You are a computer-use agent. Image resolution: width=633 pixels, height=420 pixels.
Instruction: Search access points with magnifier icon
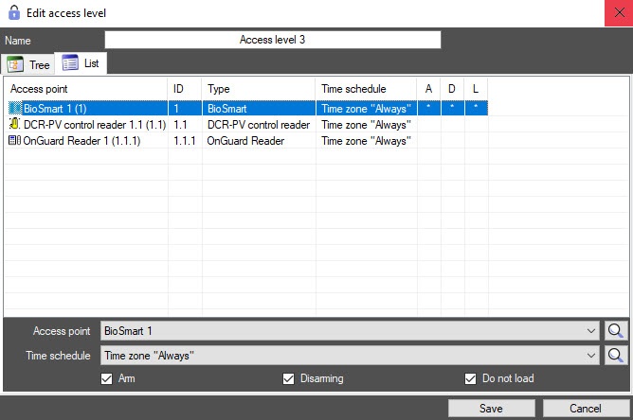point(615,331)
